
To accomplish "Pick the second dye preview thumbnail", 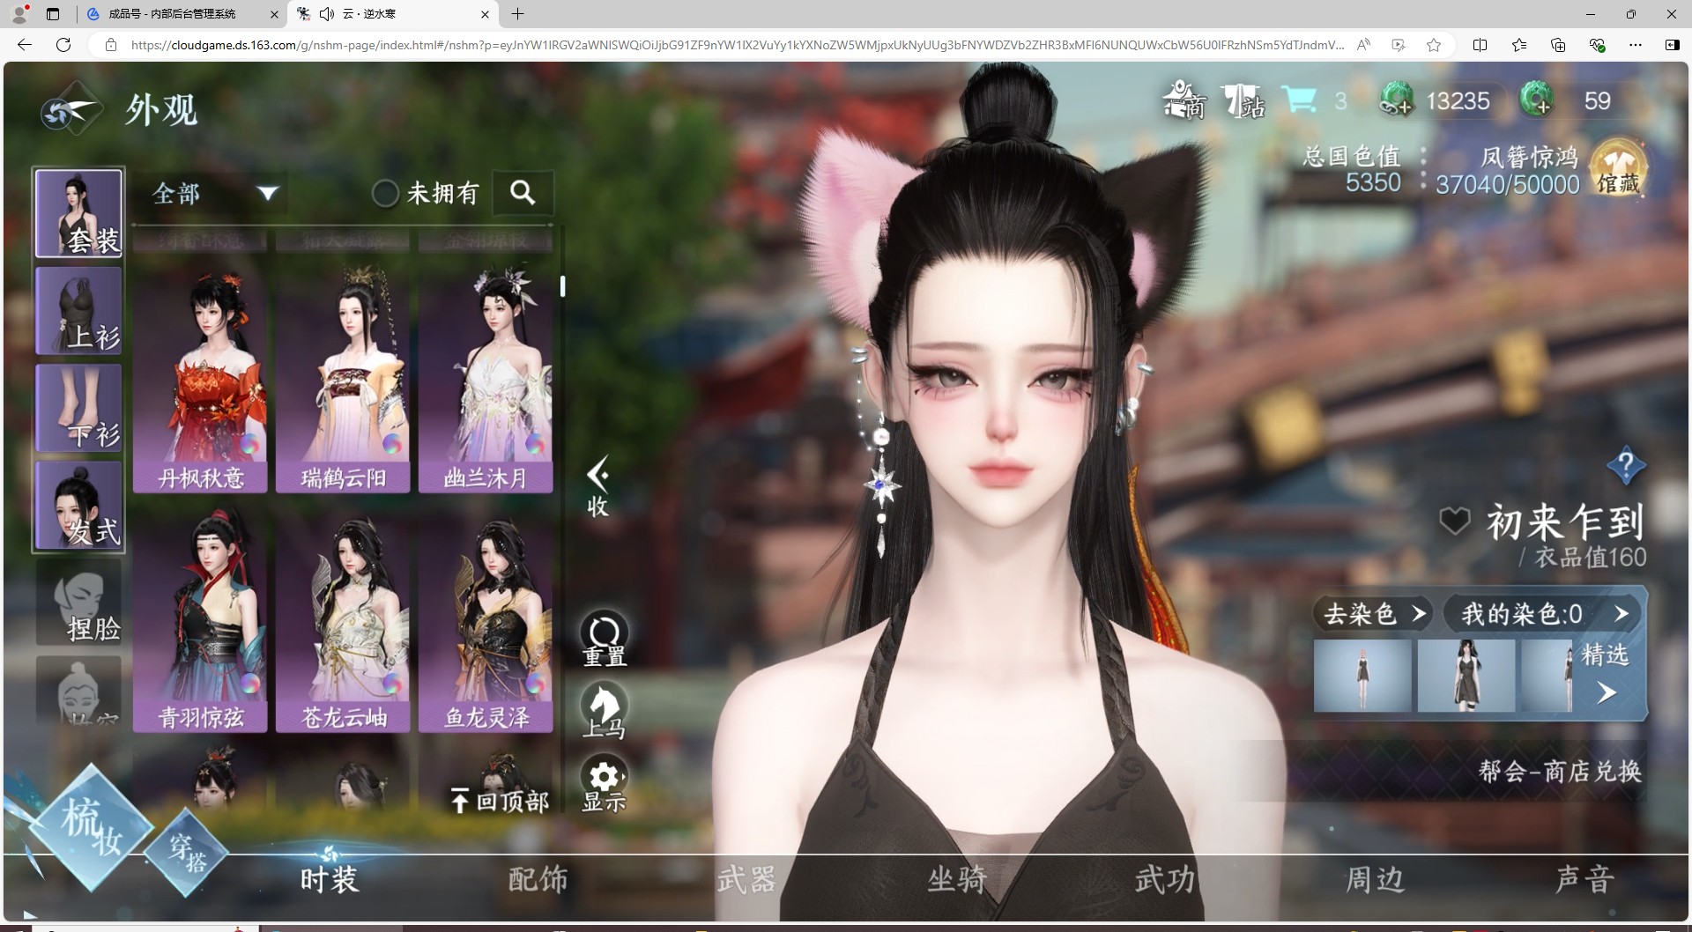I will [1466, 675].
